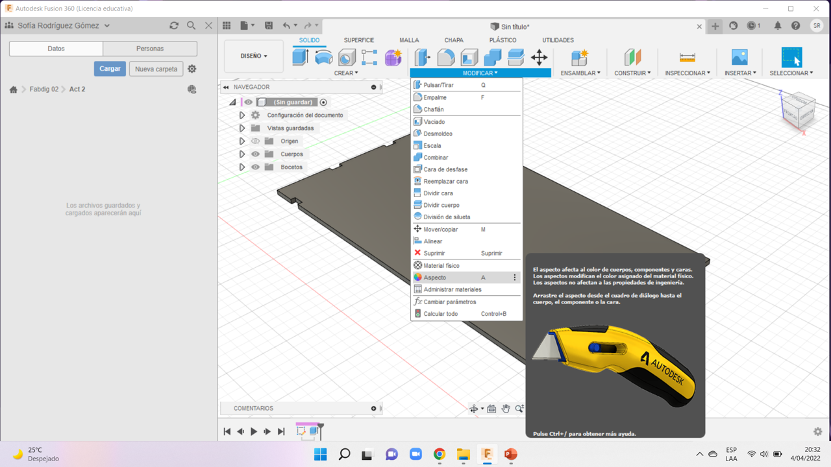Switch to the SUPERFICIE tab

pos(358,40)
